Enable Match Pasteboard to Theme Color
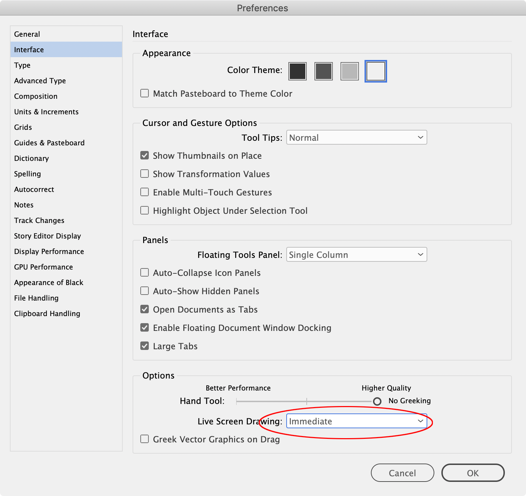Screen dimensions: 526x496 pyautogui.click(x=145, y=93)
